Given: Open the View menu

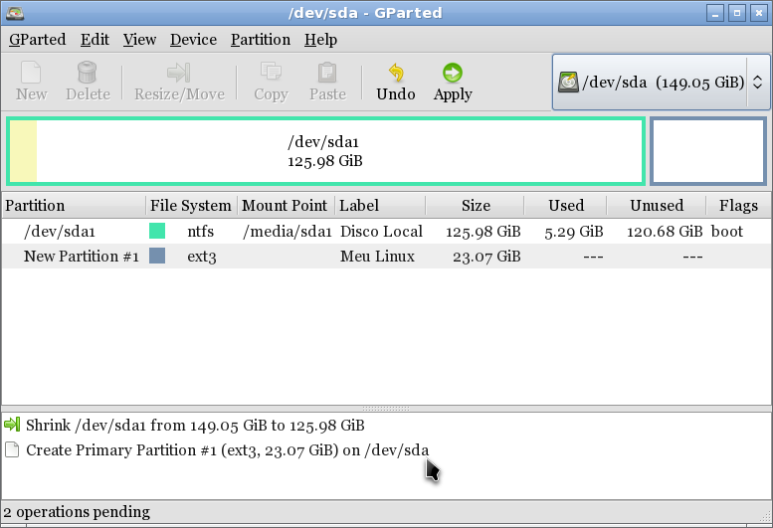Looking at the screenshot, I should point(139,40).
